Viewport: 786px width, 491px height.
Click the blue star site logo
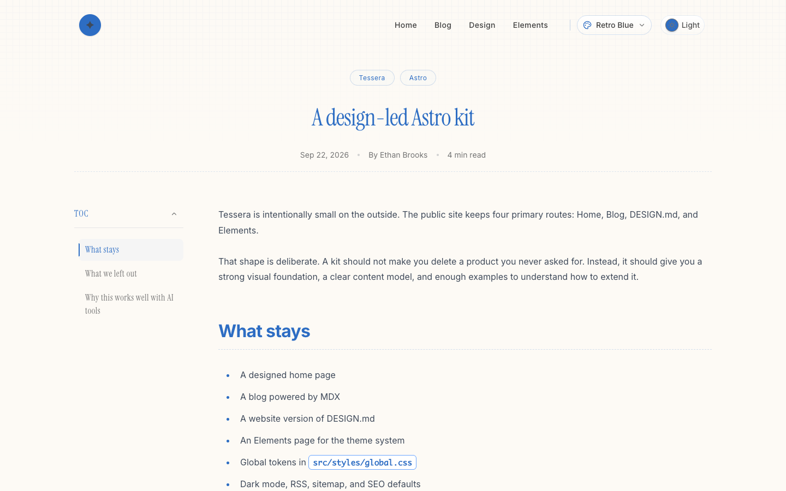90,25
